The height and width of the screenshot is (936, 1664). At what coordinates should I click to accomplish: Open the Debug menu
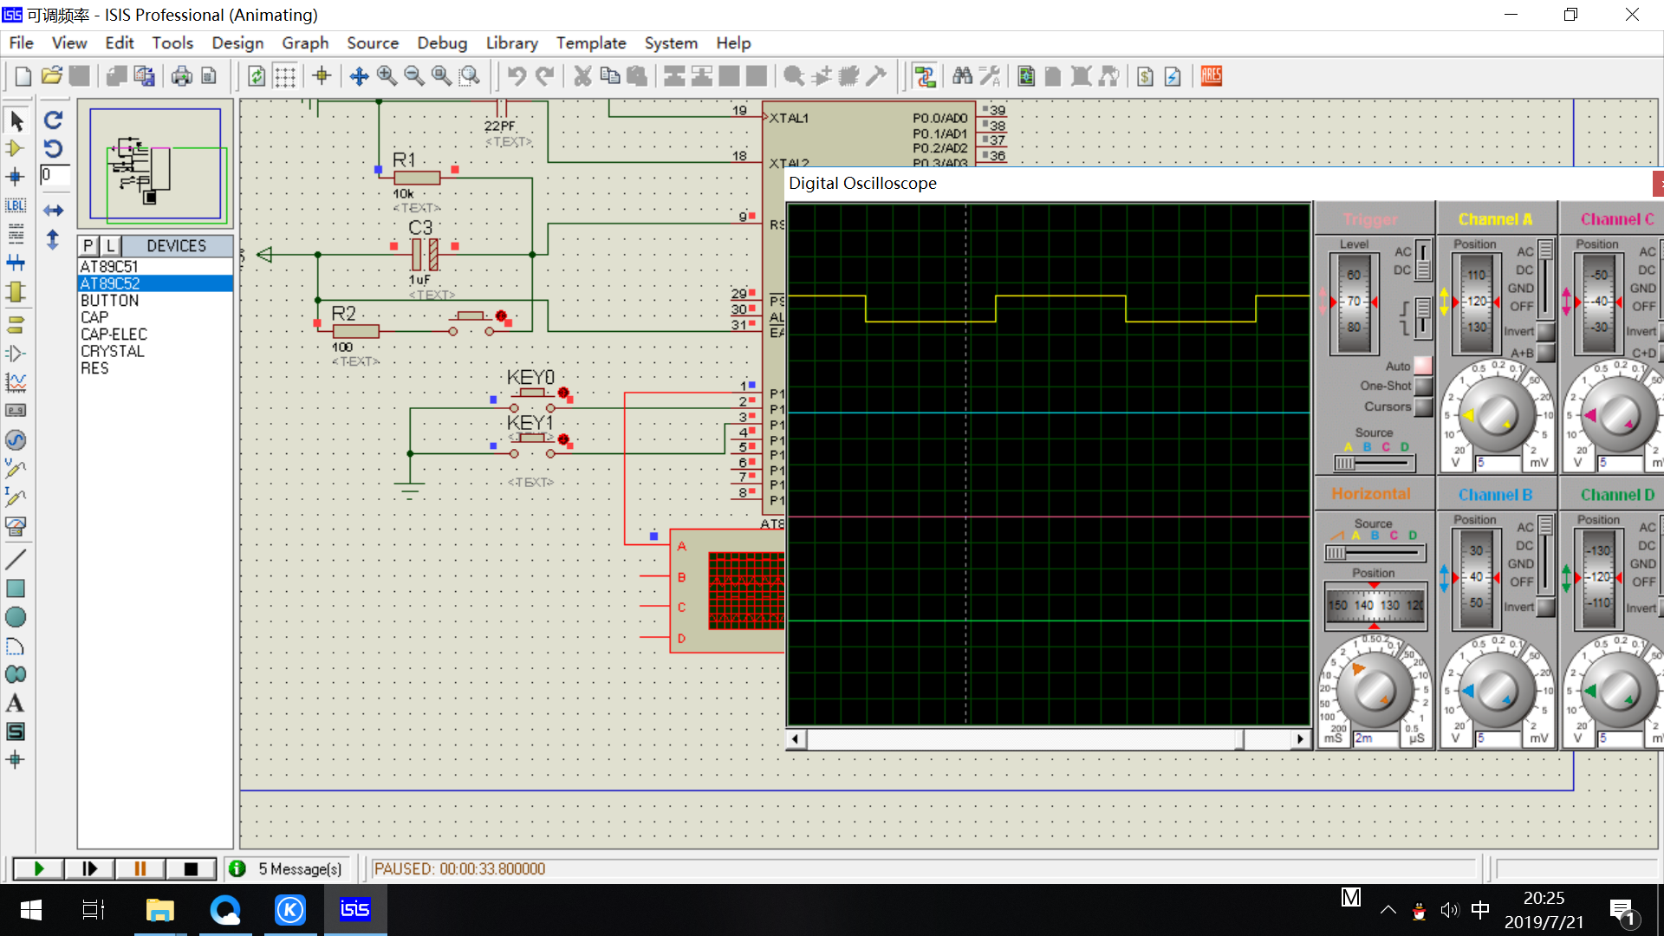[442, 42]
